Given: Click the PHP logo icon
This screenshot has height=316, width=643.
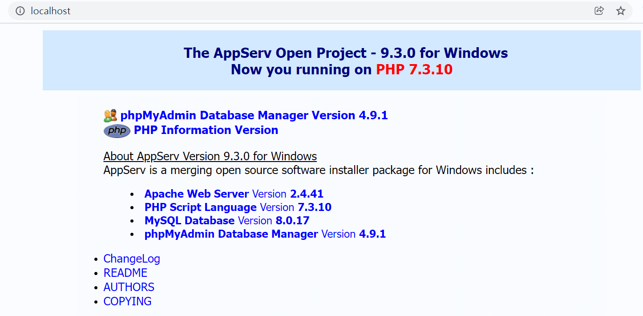Looking at the screenshot, I should 117,130.
